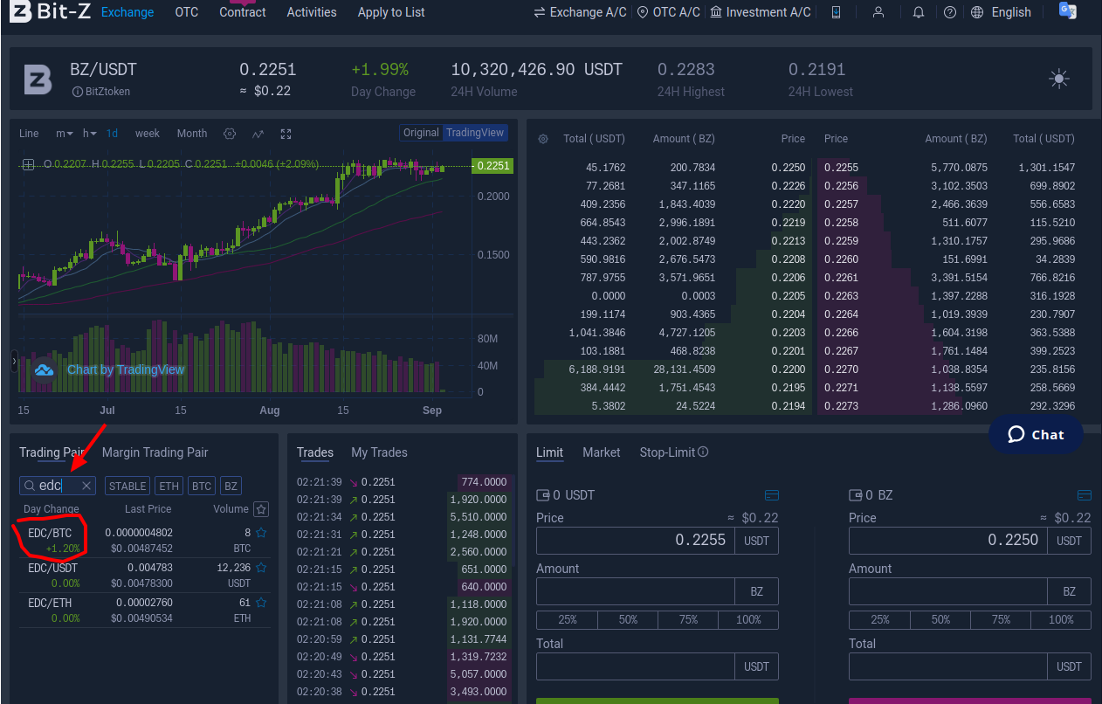Set buy amount to 50%
This screenshot has width=1102, height=704.
coord(628,619)
